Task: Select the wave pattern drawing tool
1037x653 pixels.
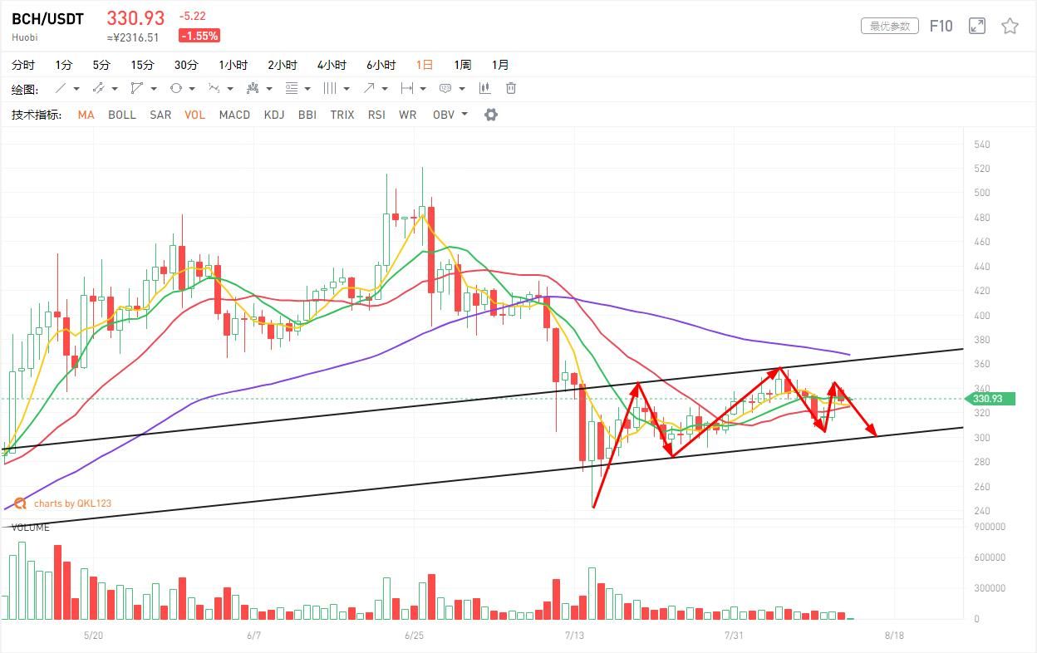Action: (214, 88)
